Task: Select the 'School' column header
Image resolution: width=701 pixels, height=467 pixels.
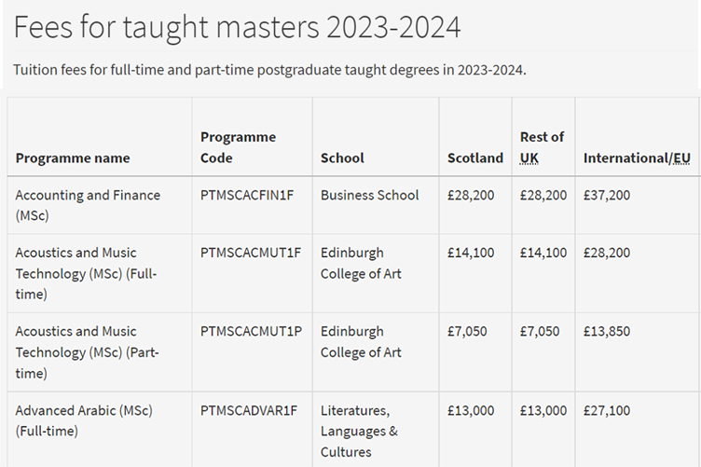Action: pos(342,158)
